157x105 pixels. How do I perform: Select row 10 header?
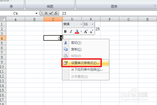3,67
